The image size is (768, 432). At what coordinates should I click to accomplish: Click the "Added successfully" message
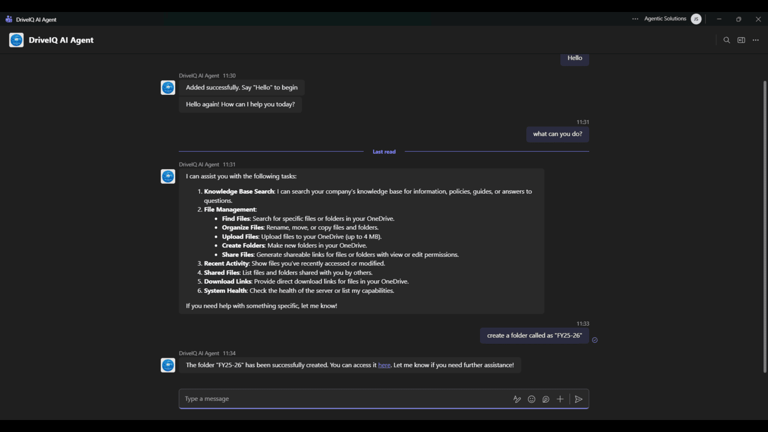click(242, 88)
